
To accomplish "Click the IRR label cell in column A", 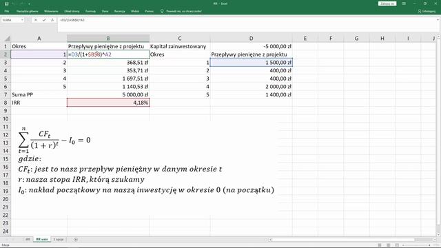I will [39, 103].
